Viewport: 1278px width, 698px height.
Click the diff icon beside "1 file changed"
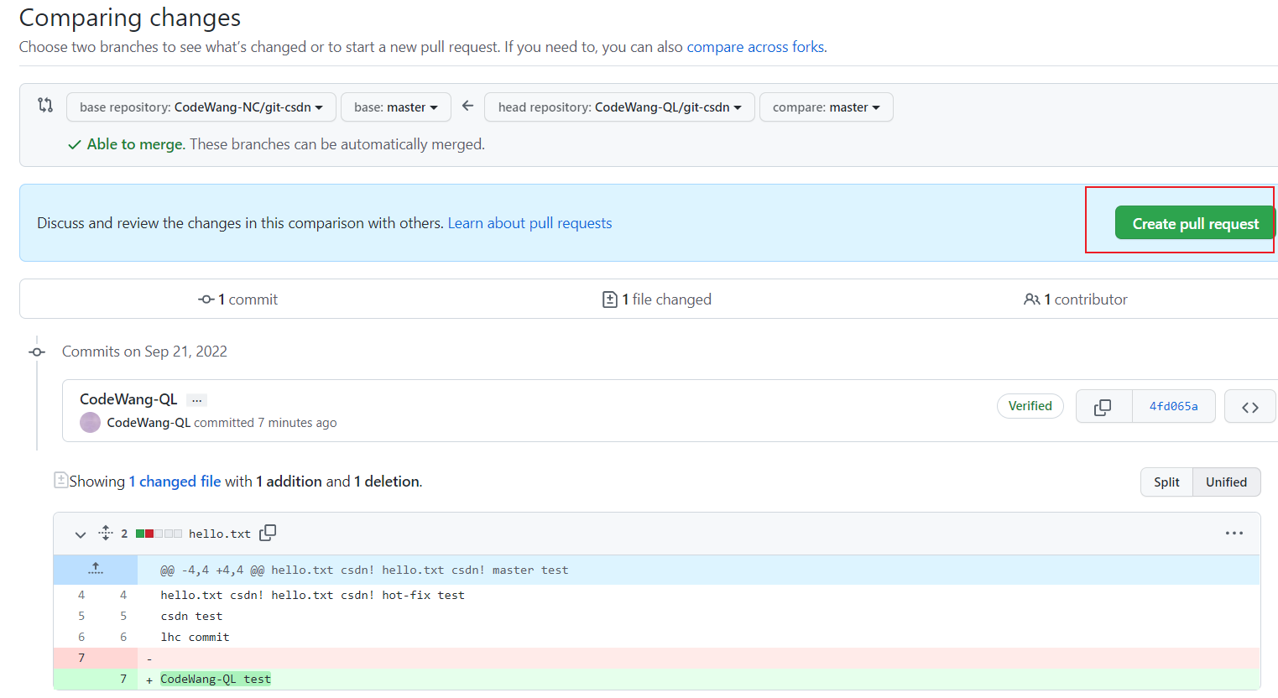click(609, 299)
